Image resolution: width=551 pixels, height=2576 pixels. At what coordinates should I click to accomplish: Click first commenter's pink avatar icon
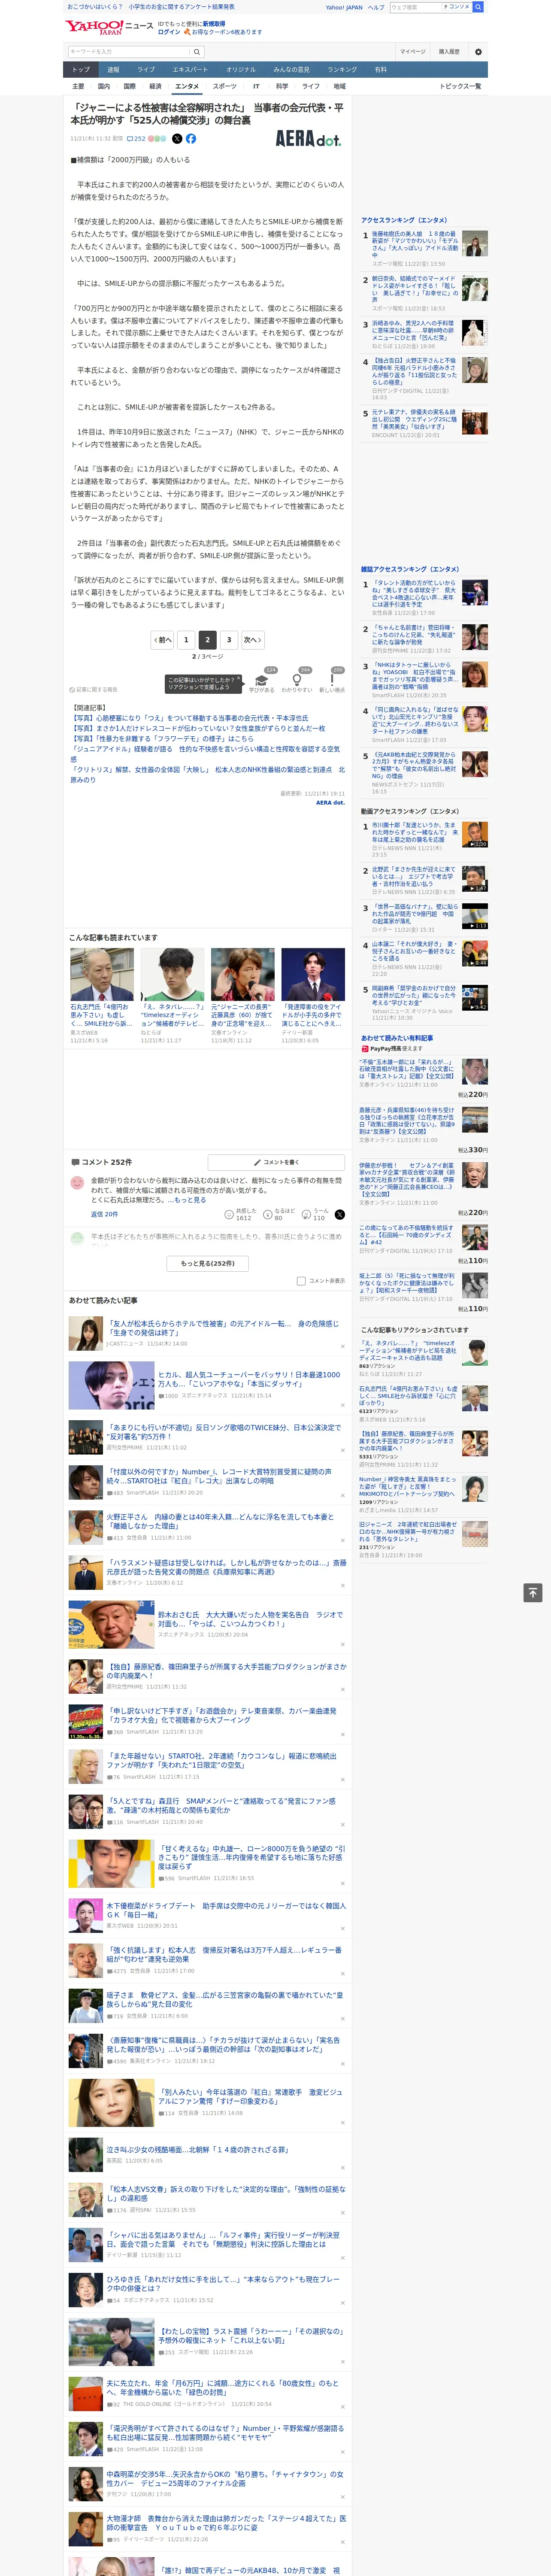[77, 1182]
